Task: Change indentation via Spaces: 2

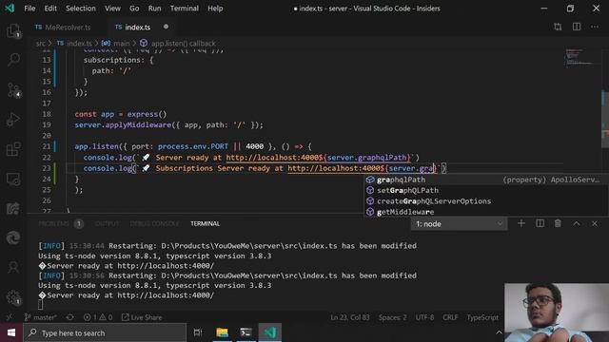Action: 392,317
